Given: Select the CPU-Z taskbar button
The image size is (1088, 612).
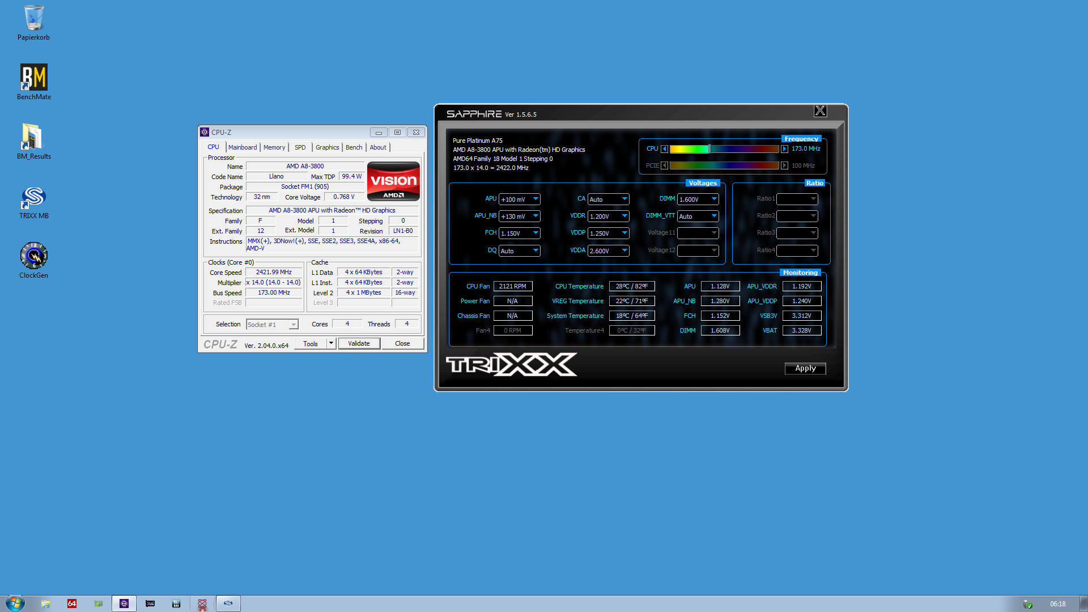Looking at the screenshot, I should [124, 603].
